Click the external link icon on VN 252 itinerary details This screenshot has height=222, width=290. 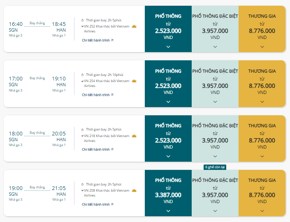pos(112,40)
